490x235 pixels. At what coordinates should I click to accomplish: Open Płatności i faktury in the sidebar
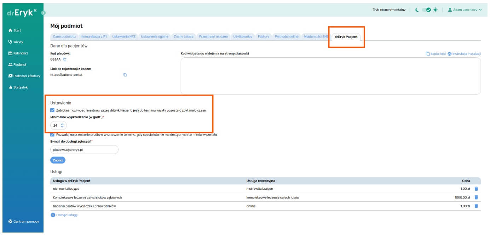pos(24,76)
